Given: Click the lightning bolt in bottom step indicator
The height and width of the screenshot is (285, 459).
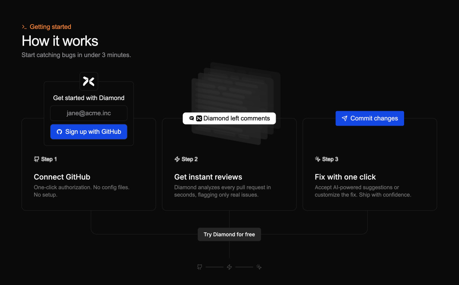Looking at the screenshot, I should [229, 267].
